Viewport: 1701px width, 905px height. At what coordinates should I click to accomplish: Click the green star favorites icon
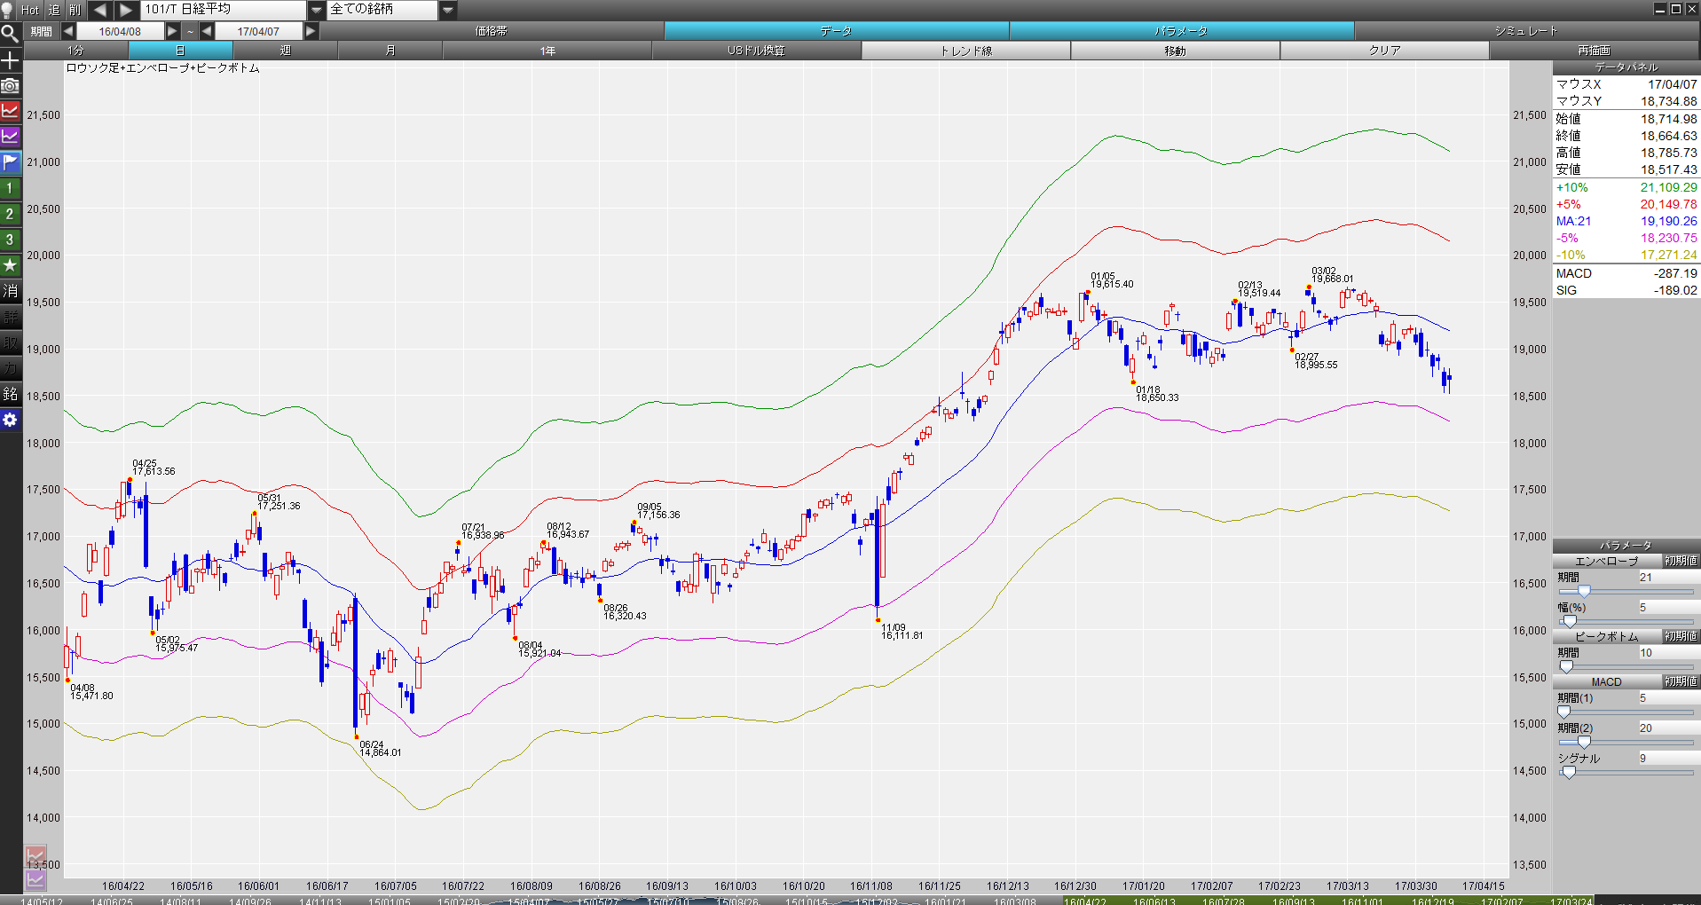click(10, 265)
